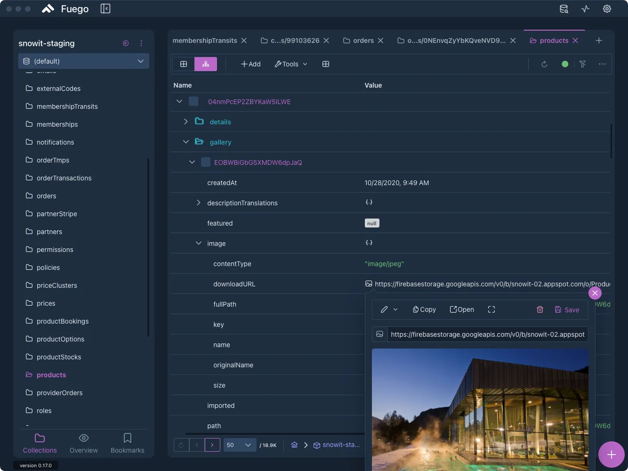Screen dimensions: 628x471
Task: Open the Bookmarks view
Action: coord(128,444)
